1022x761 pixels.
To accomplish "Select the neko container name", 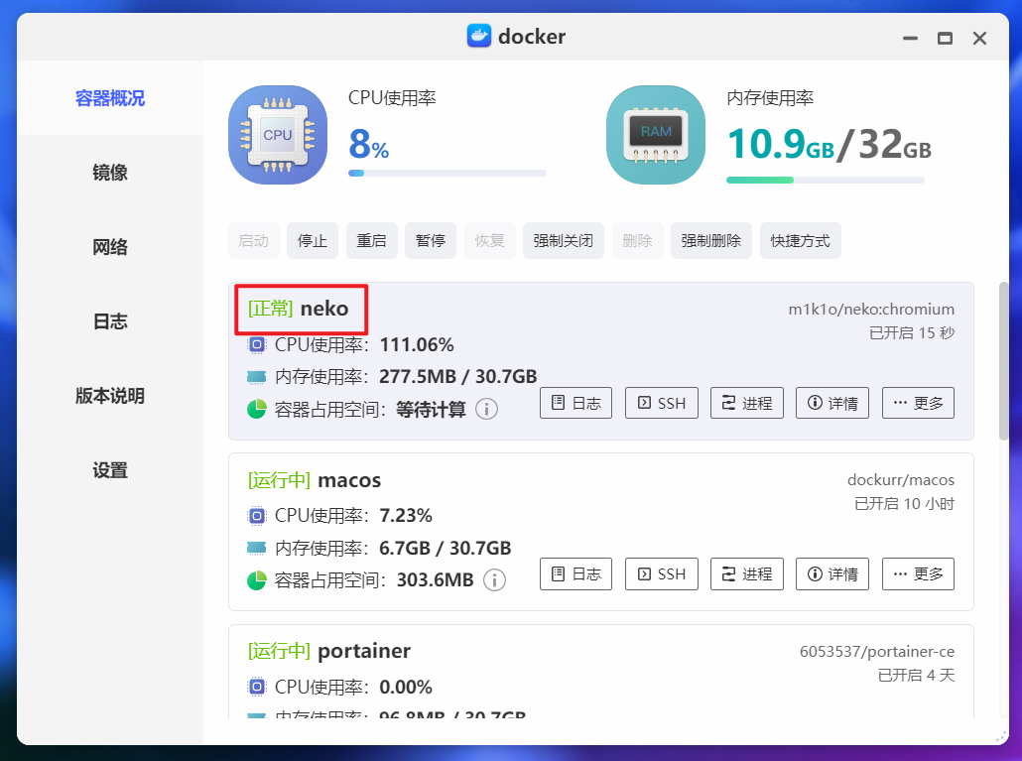I will point(323,309).
